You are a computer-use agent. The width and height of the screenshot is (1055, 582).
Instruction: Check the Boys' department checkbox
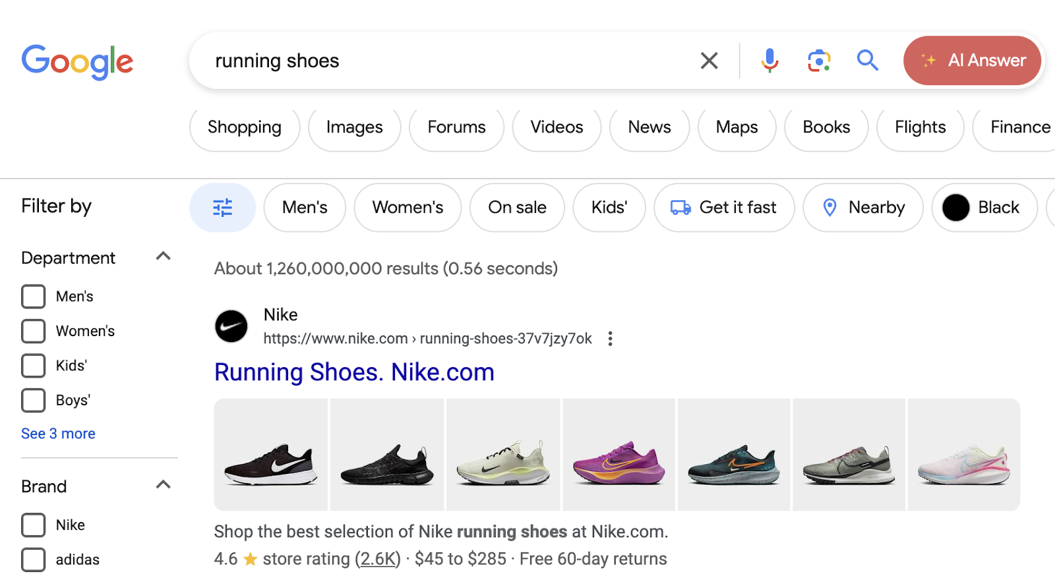pos(34,400)
